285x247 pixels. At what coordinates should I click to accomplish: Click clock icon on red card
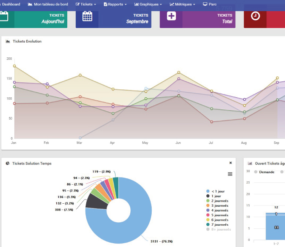pos(255,16)
